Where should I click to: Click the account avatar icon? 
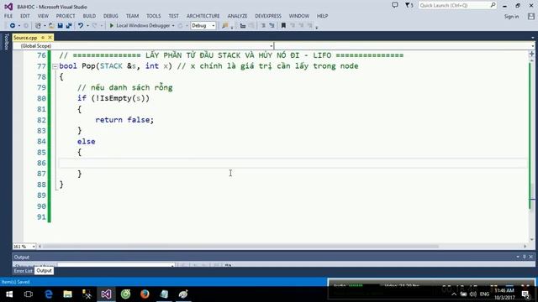[x=531, y=17]
